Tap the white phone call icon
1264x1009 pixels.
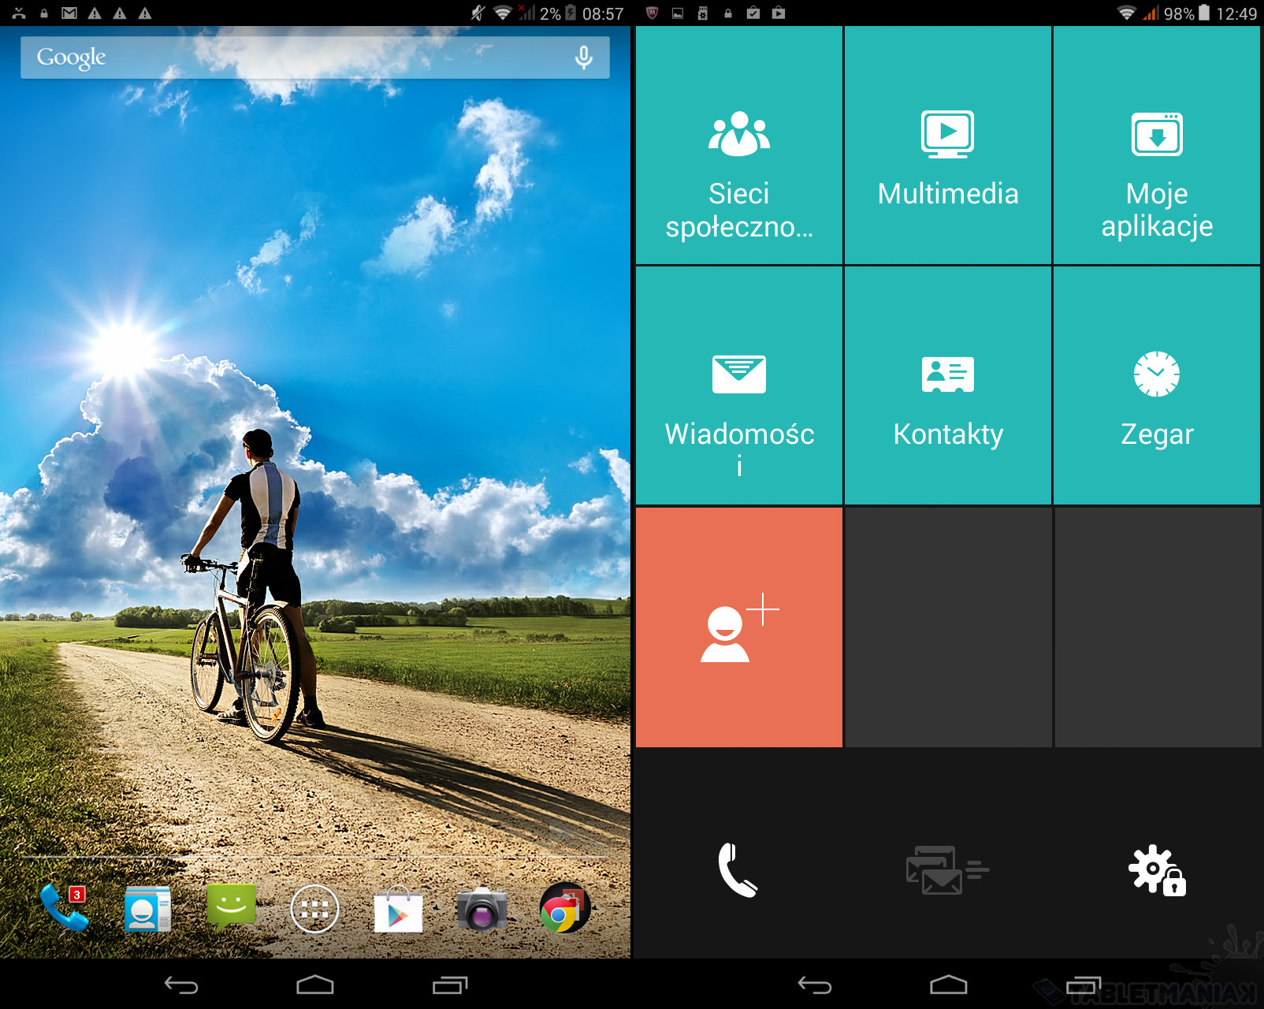[738, 869]
